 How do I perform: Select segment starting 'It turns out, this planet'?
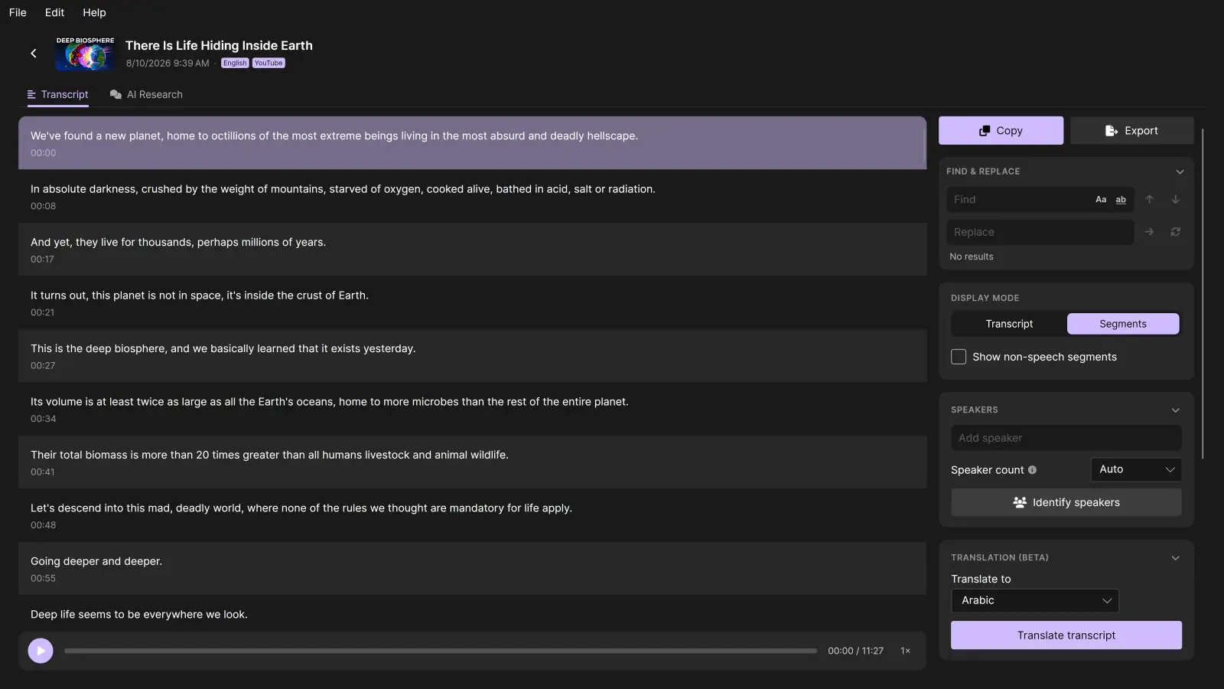[472, 303]
